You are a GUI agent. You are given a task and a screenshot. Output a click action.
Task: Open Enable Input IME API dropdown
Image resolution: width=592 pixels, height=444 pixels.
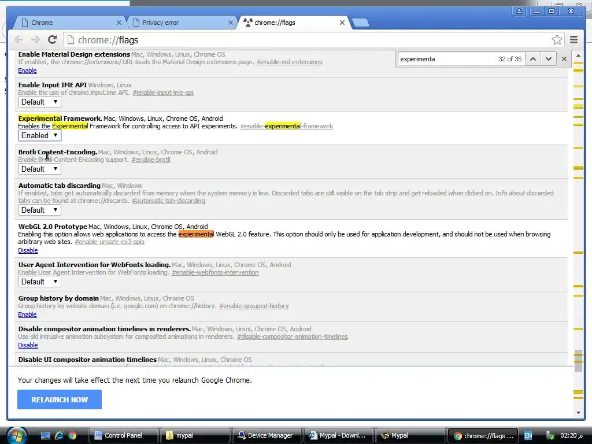point(40,102)
